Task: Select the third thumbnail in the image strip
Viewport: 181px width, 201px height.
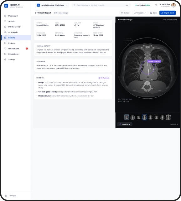Action: (x=139, y=117)
